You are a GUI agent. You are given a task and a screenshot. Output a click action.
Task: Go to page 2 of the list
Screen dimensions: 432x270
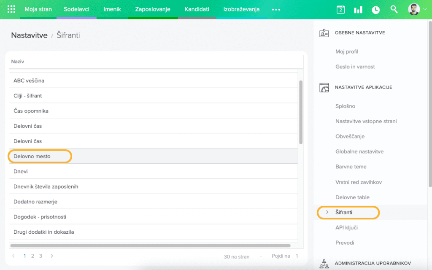click(x=32, y=256)
